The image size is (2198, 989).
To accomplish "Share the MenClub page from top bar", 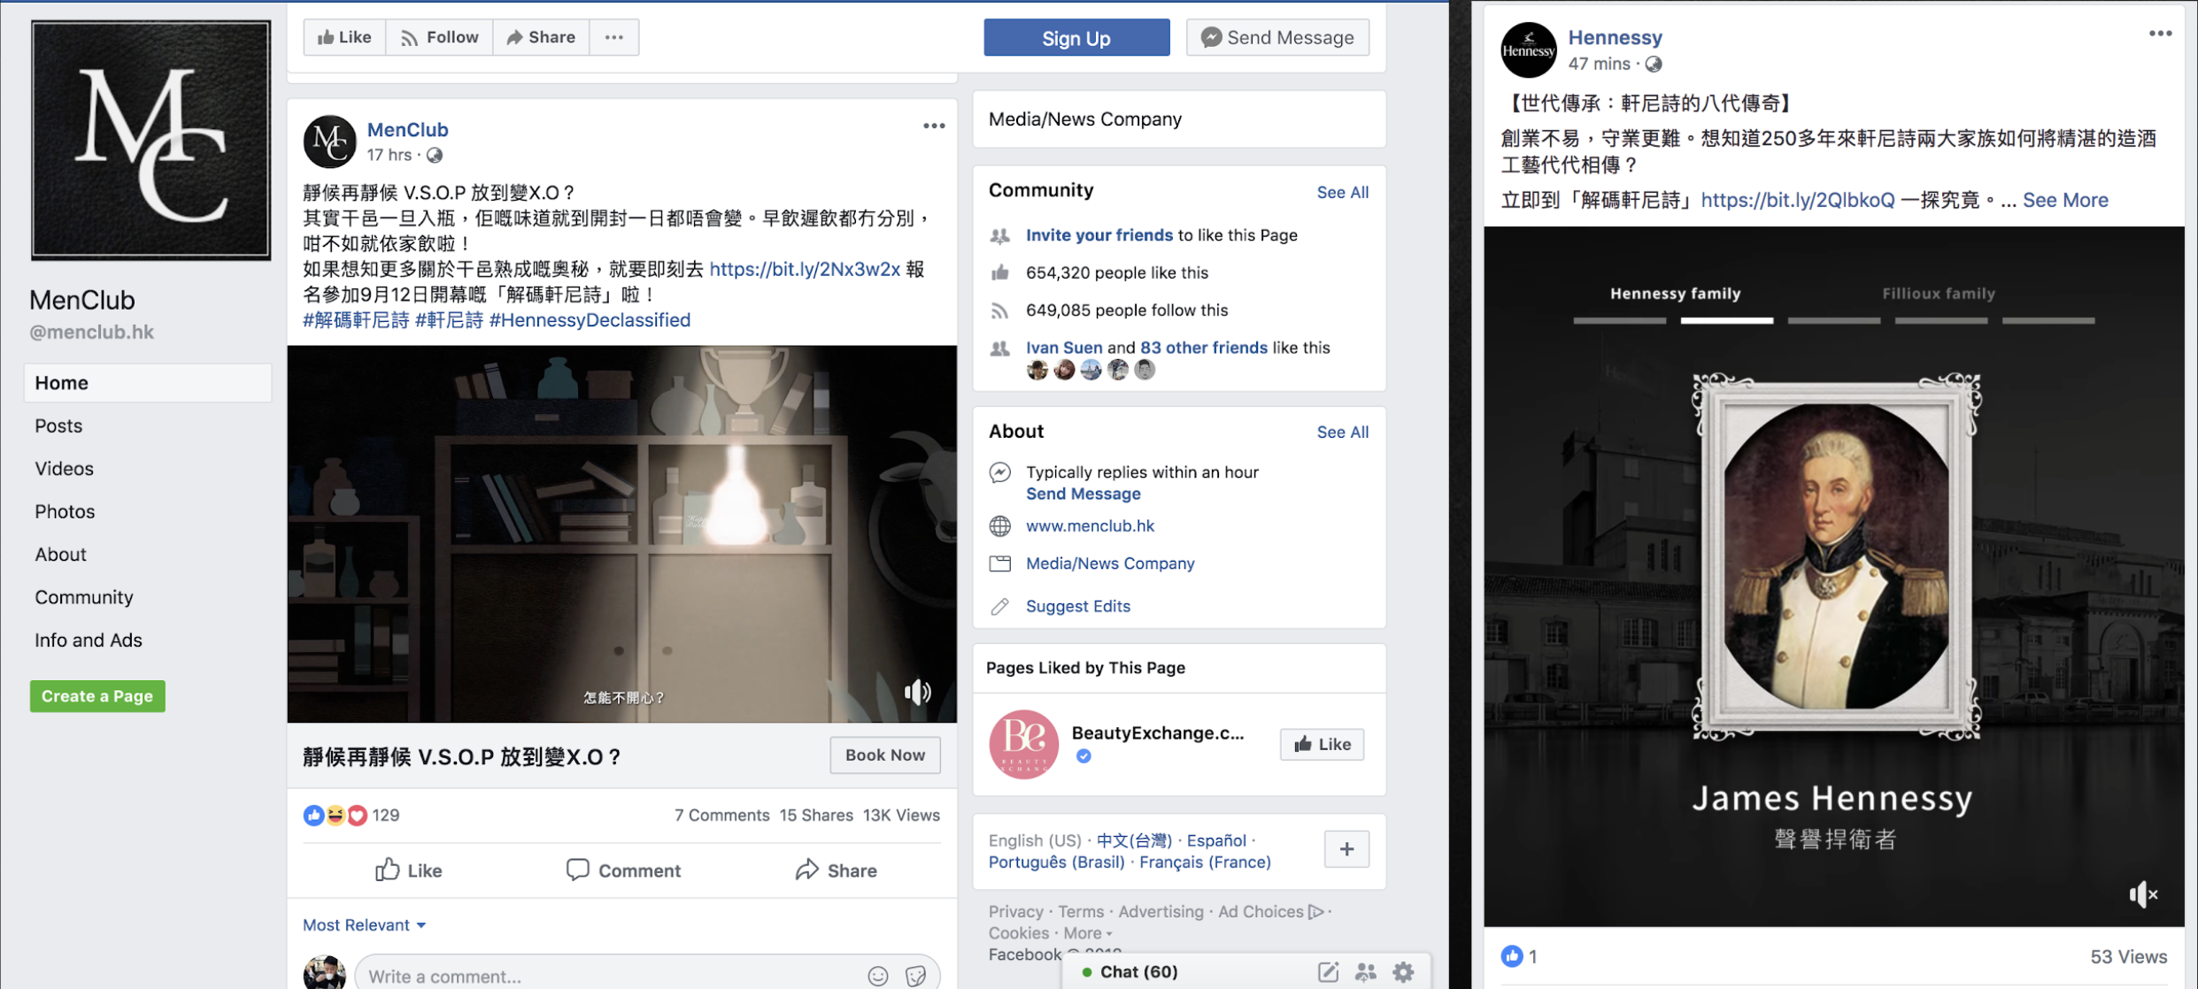I will (541, 37).
